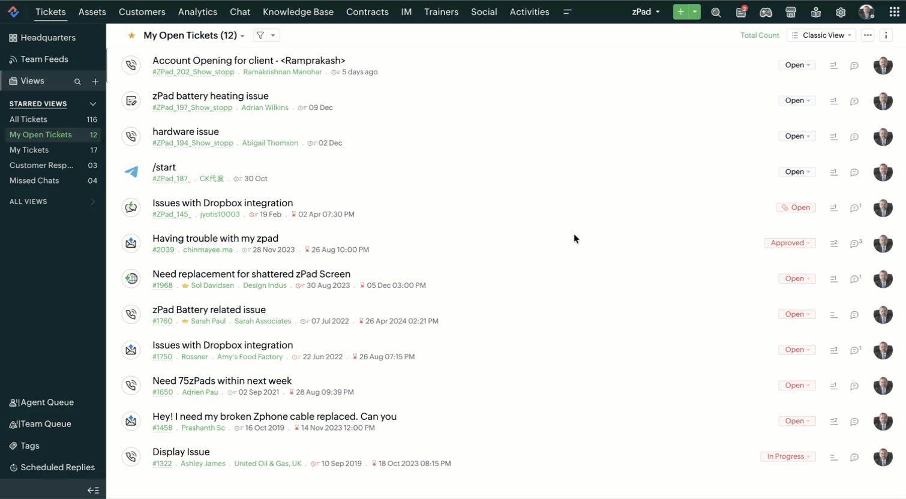Open My Open Tickets view dropdown
Image resolution: width=906 pixels, height=499 pixels.
coord(242,36)
